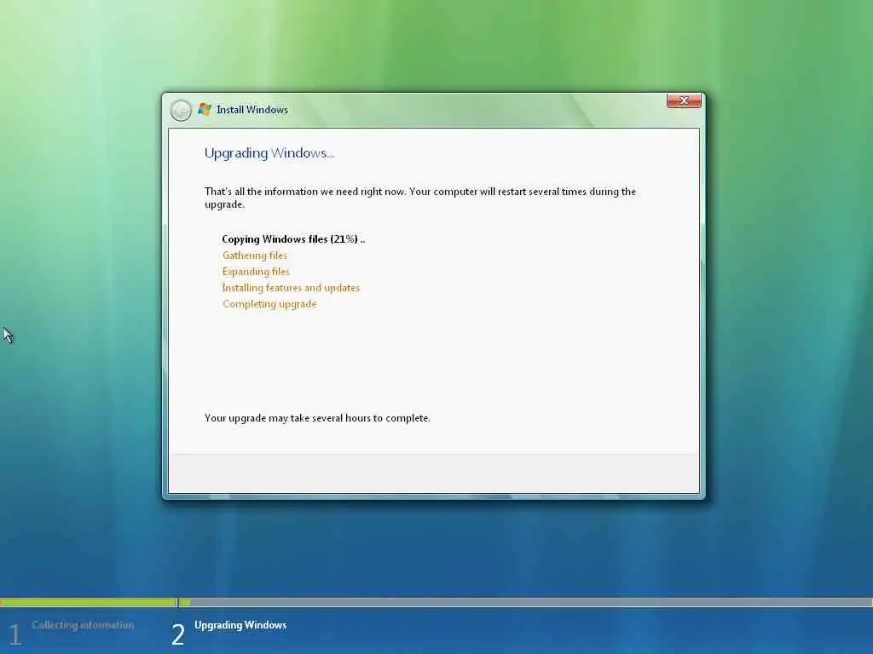Click the Upgrading Windows progress bar segment
The image size is (873, 654).
coord(525,602)
